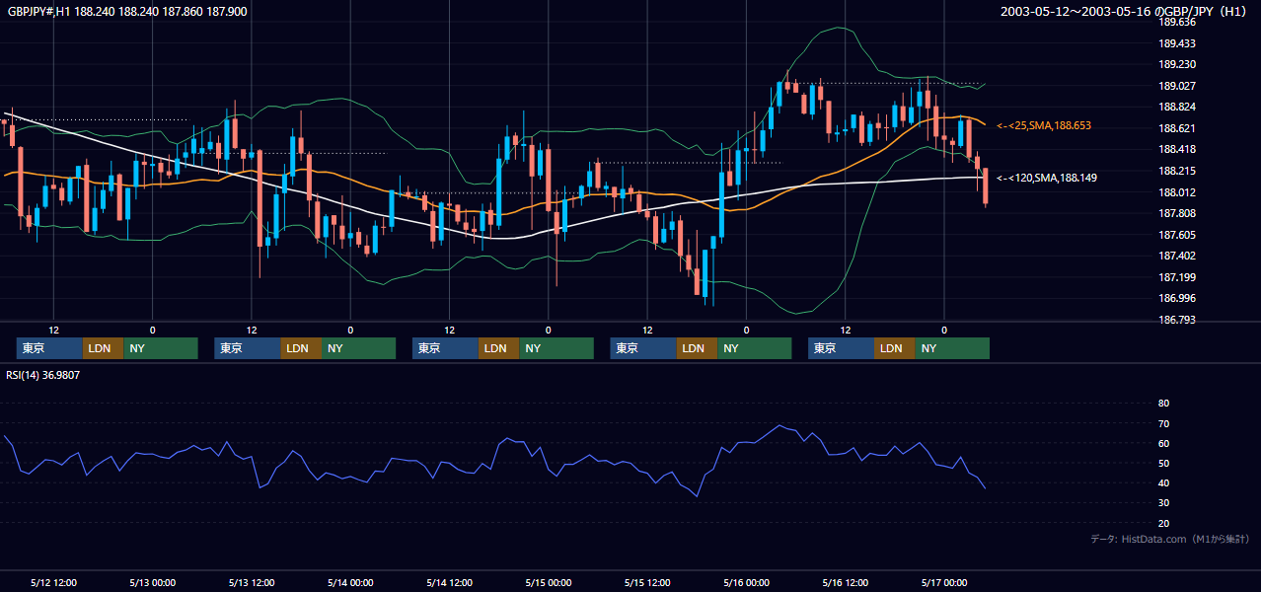
Task: Click RSI scale level 70
Action: tap(1163, 423)
